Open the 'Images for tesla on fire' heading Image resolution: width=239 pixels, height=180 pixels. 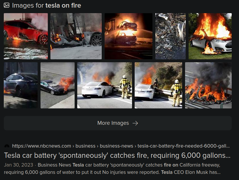click(47, 6)
